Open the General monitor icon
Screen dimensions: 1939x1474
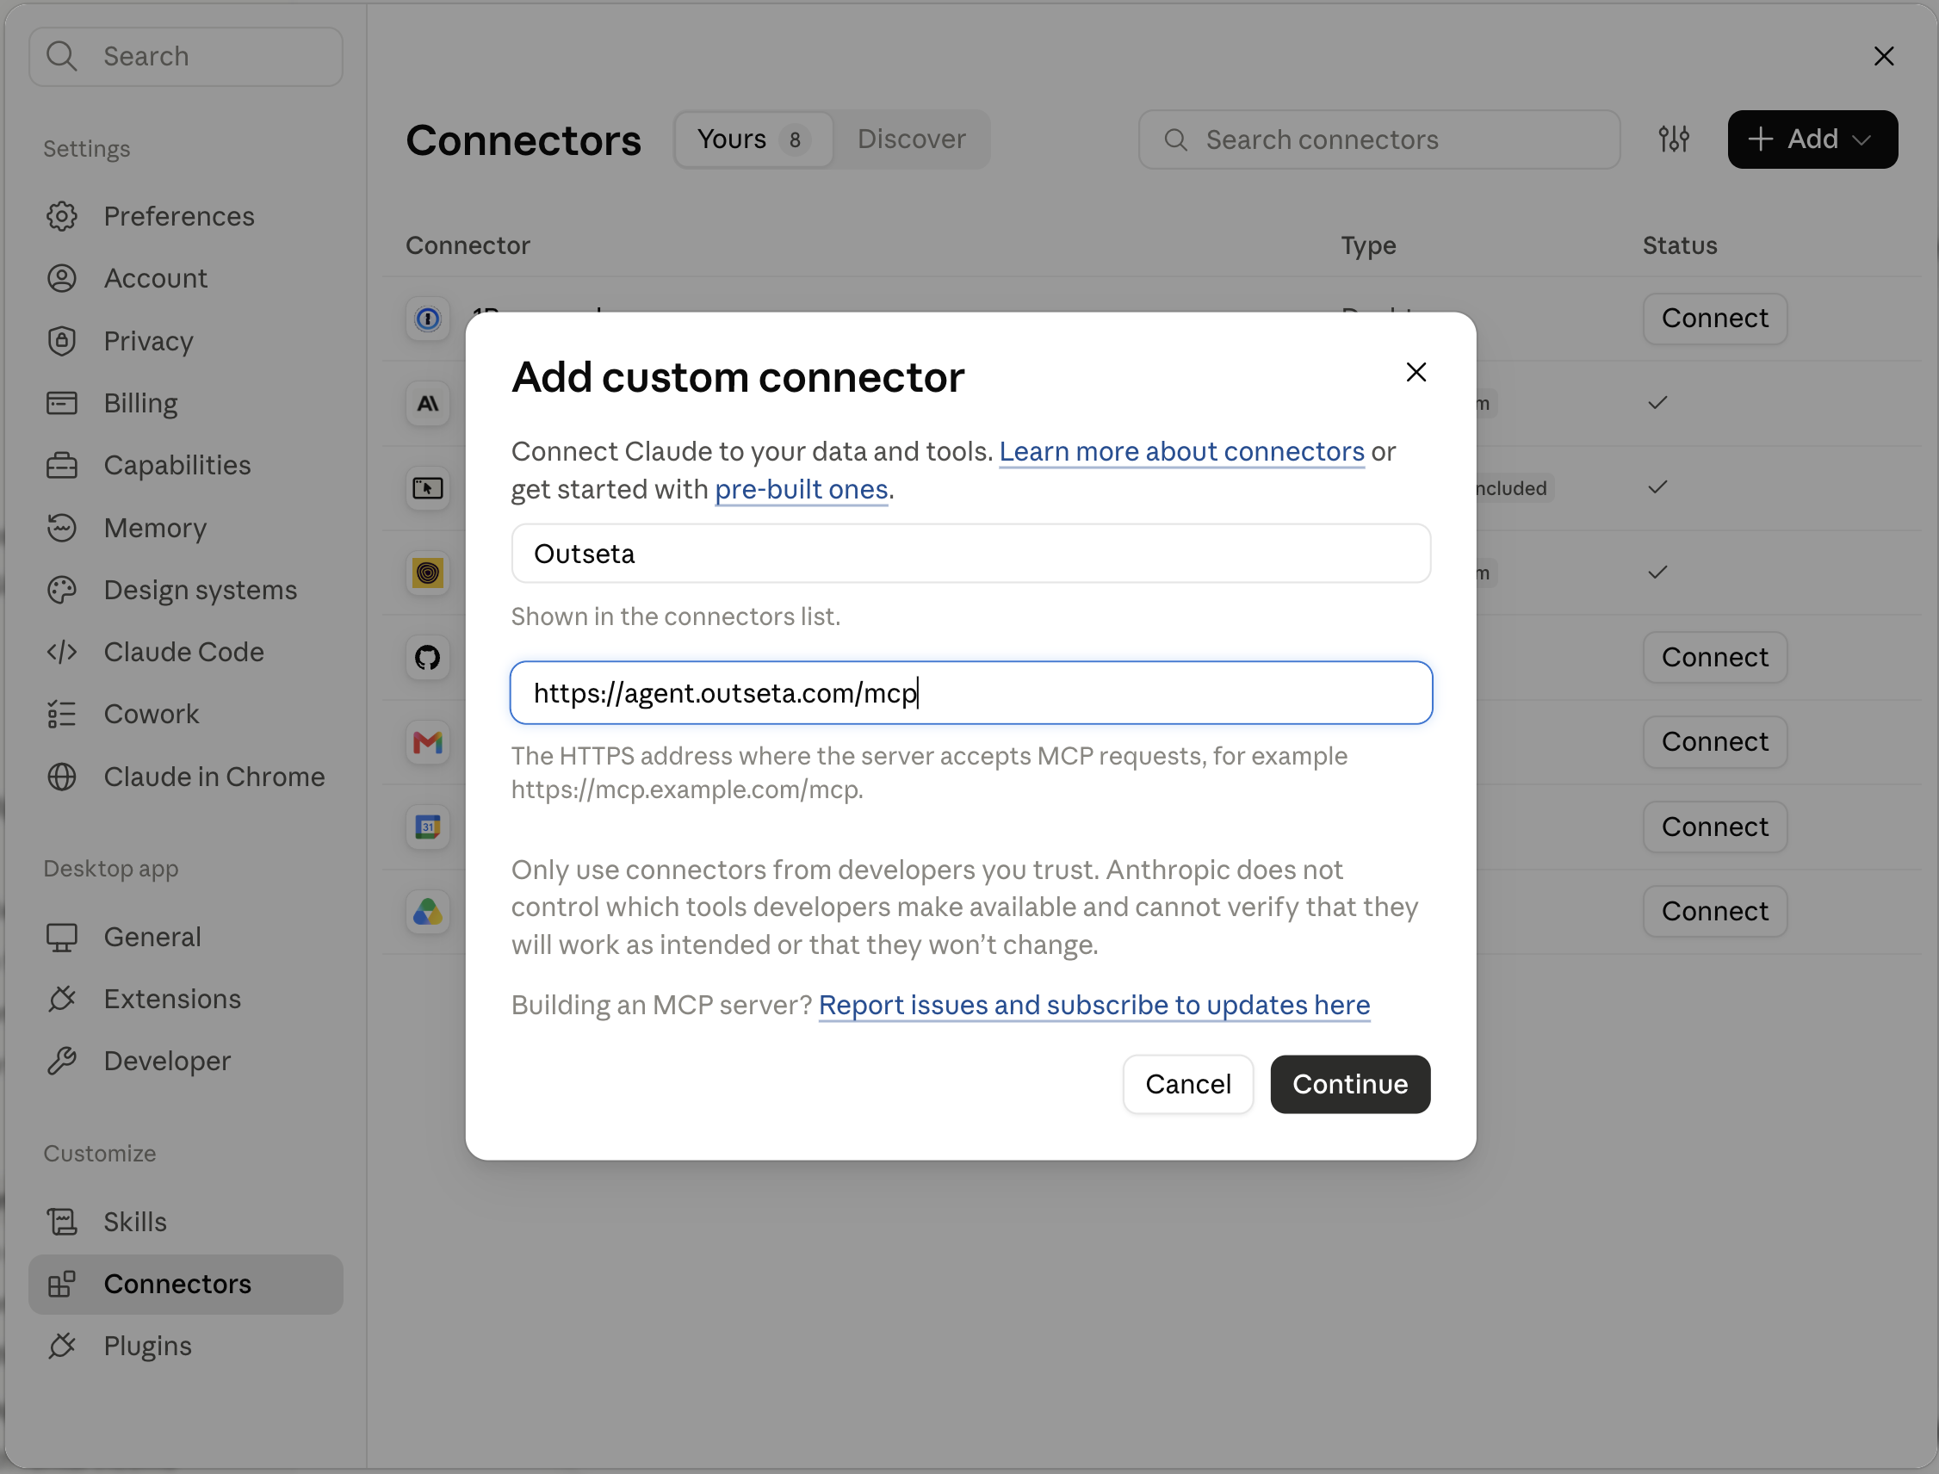pyautogui.click(x=61, y=937)
